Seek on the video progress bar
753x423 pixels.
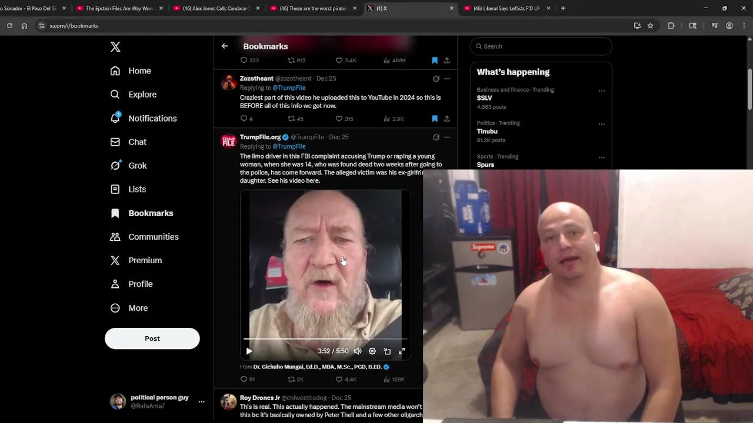tap(325, 339)
